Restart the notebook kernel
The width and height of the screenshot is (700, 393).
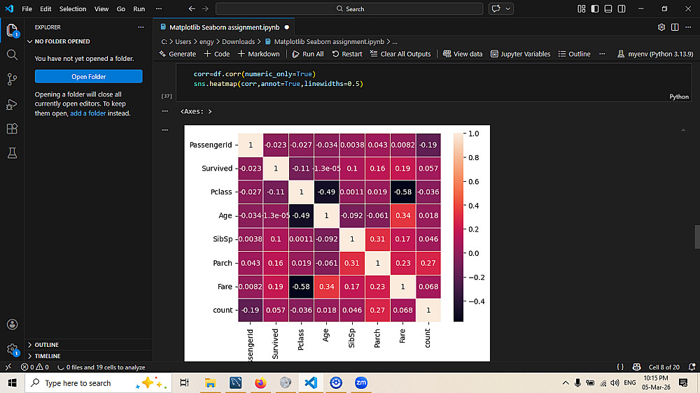pyautogui.click(x=347, y=54)
